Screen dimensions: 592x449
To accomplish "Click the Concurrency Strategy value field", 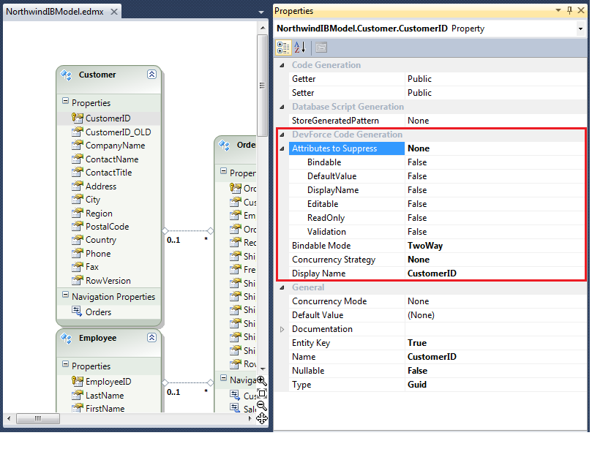I will (x=495, y=260).
